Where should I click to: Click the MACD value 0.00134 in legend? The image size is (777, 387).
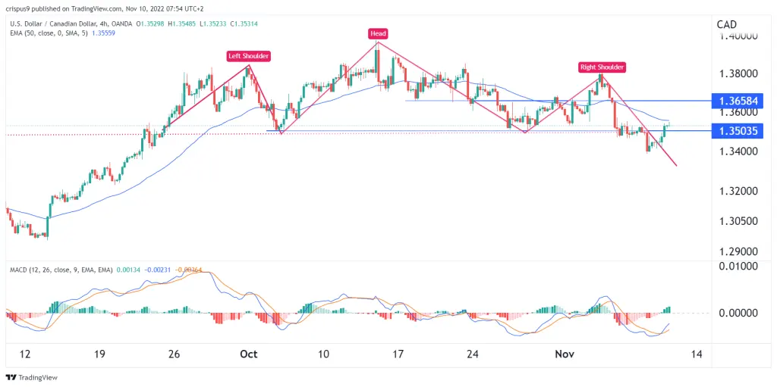tap(127, 270)
